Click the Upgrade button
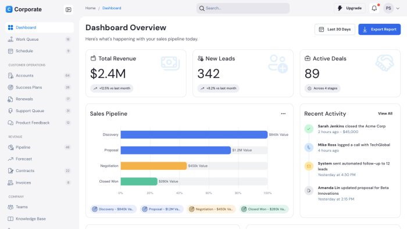This screenshot has width=407, height=229. 349,8
